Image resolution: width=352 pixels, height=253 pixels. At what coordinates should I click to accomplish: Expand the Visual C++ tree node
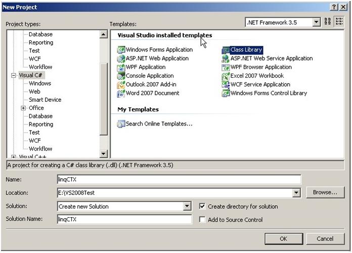(14, 157)
